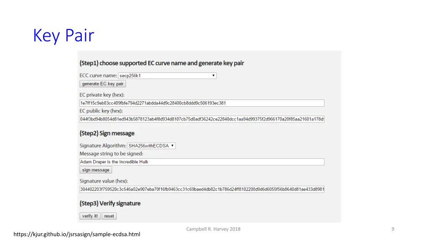Click the Key Pair slide title
Screen dimensions: 427x240
point(63,36)
